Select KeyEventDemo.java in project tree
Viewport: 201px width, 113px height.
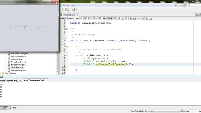[19, 56]
